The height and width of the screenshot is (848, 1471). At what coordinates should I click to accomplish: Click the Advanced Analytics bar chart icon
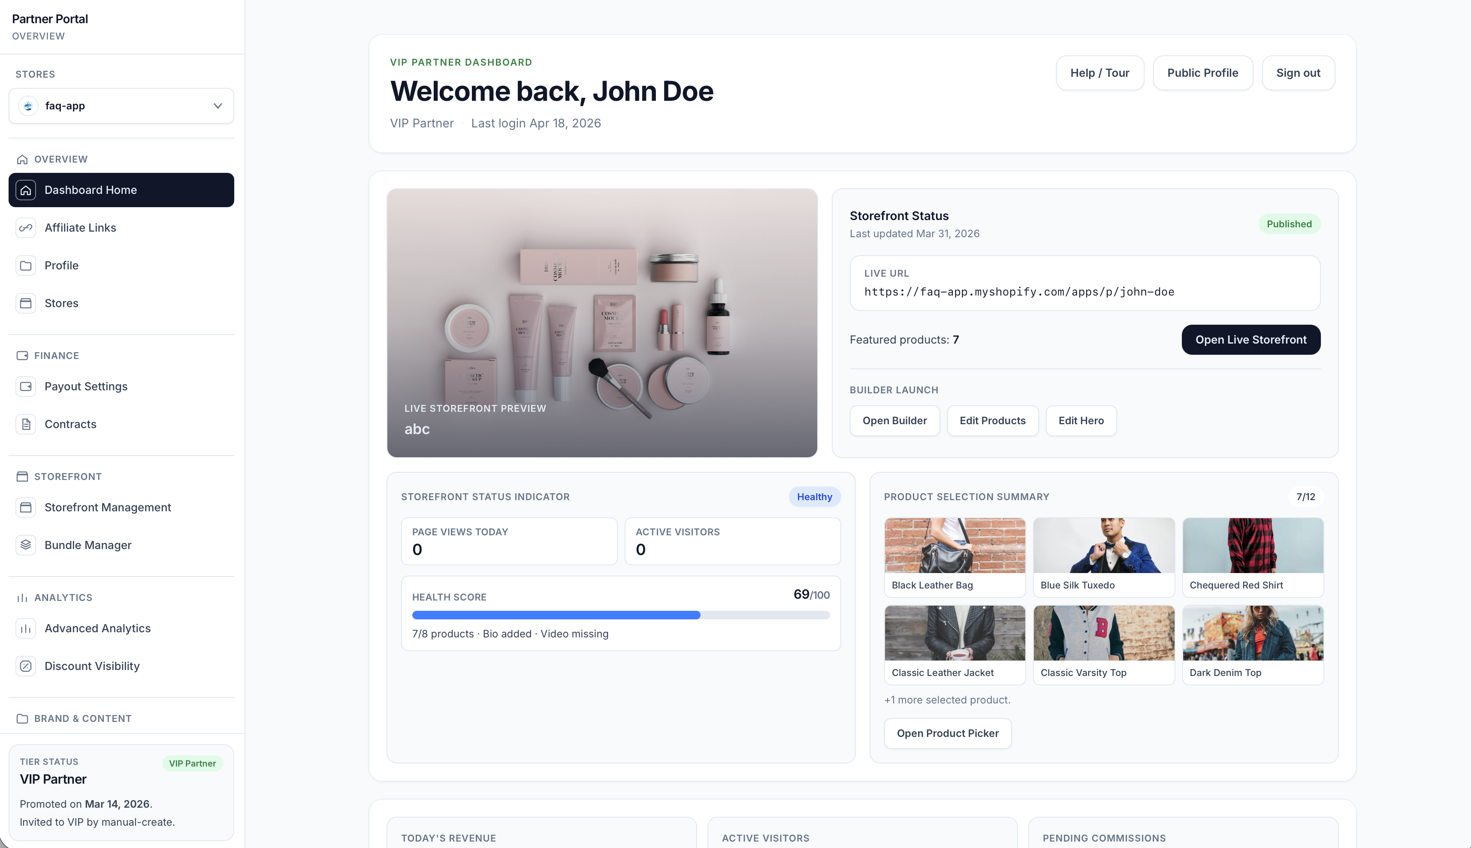[26, 628]
